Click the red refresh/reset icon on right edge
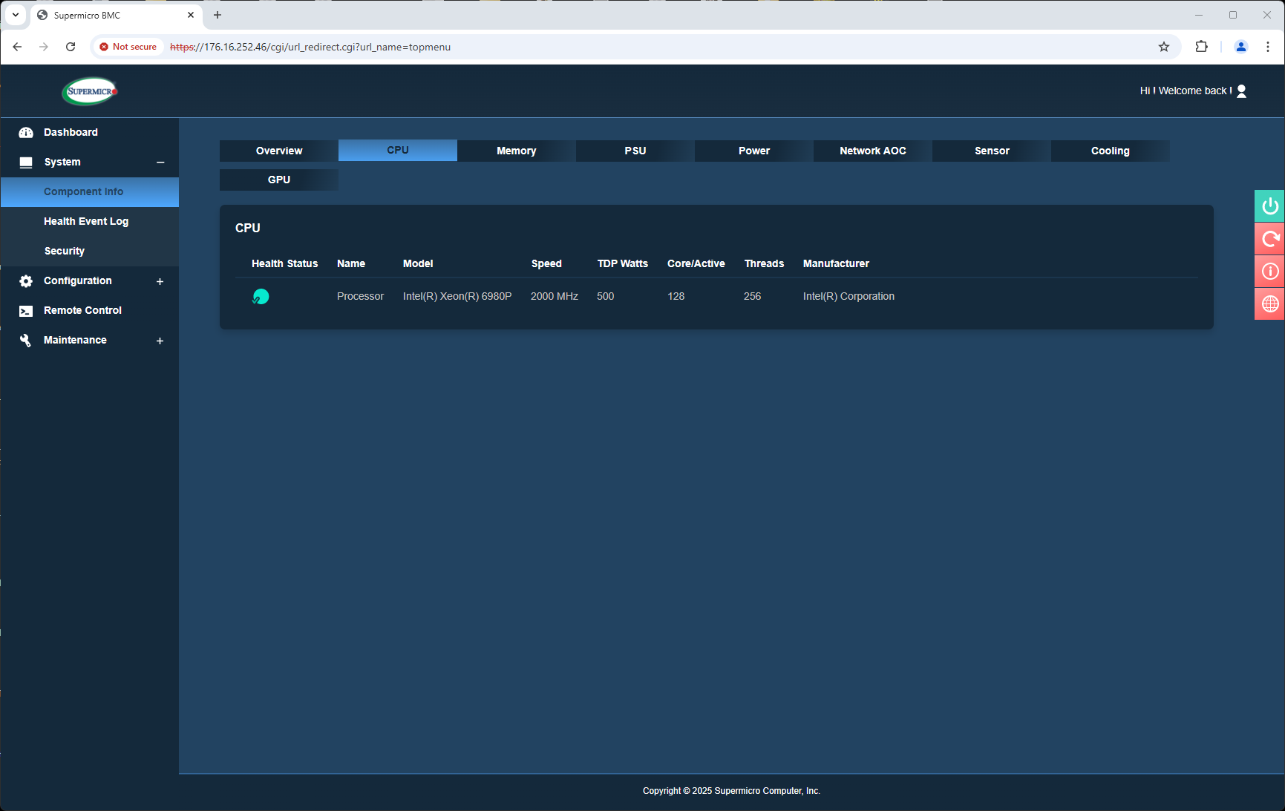This screenshot has width=1285, height=811. [1270, 238]
